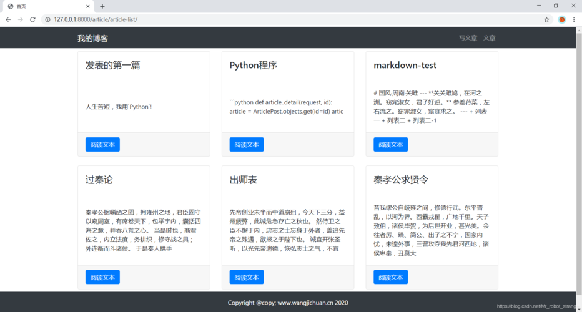Click the card title markdown-test

click(x=405, y=66)
